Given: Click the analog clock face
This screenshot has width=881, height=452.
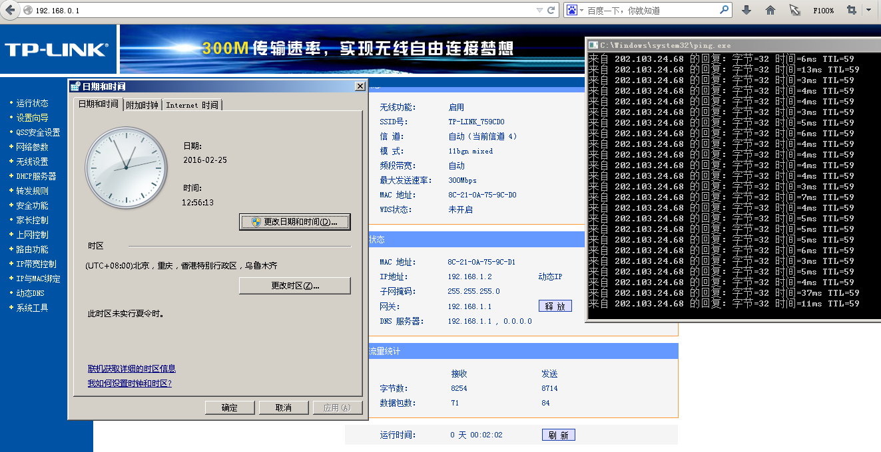Looking at the screenshot, I should 126,168.
